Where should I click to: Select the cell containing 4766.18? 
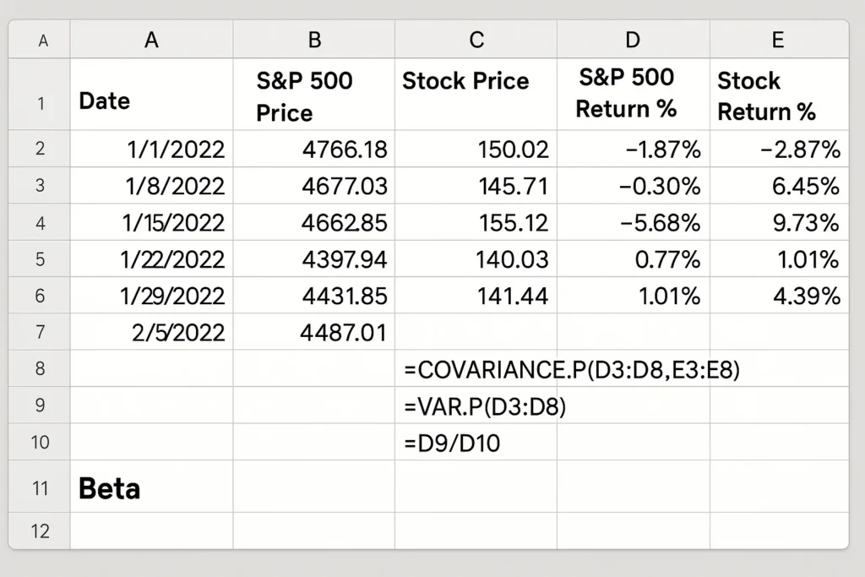tap(313, 149)
